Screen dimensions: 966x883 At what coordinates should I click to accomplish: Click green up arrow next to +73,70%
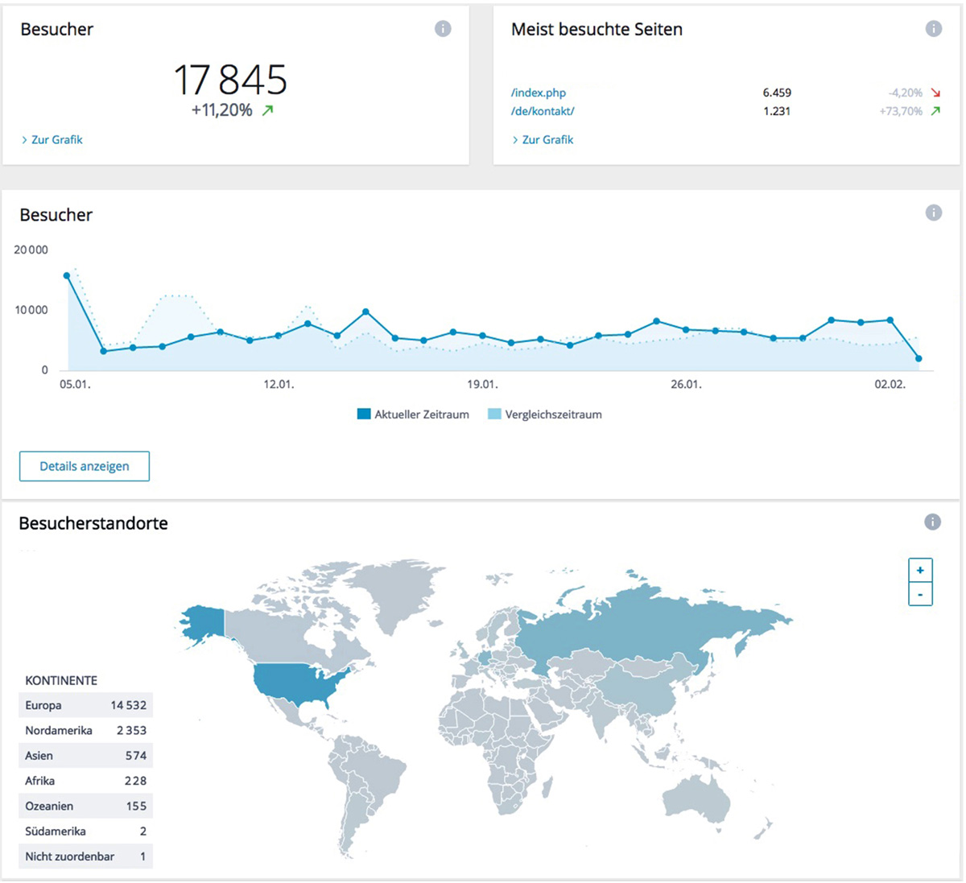click(935, 111)
